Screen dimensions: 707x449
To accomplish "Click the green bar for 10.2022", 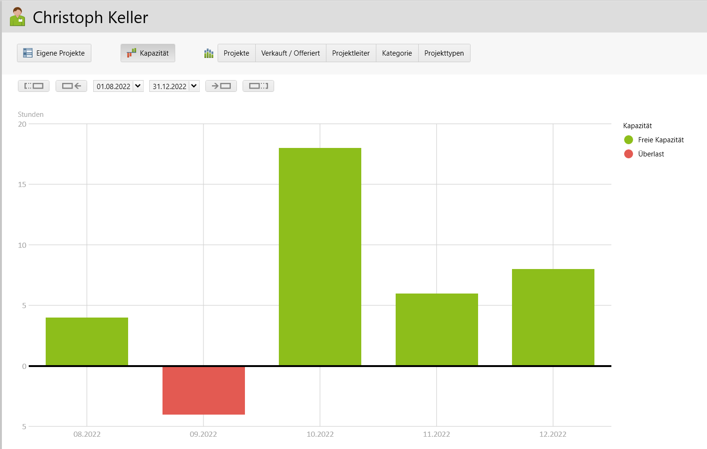I will (320, 257).
